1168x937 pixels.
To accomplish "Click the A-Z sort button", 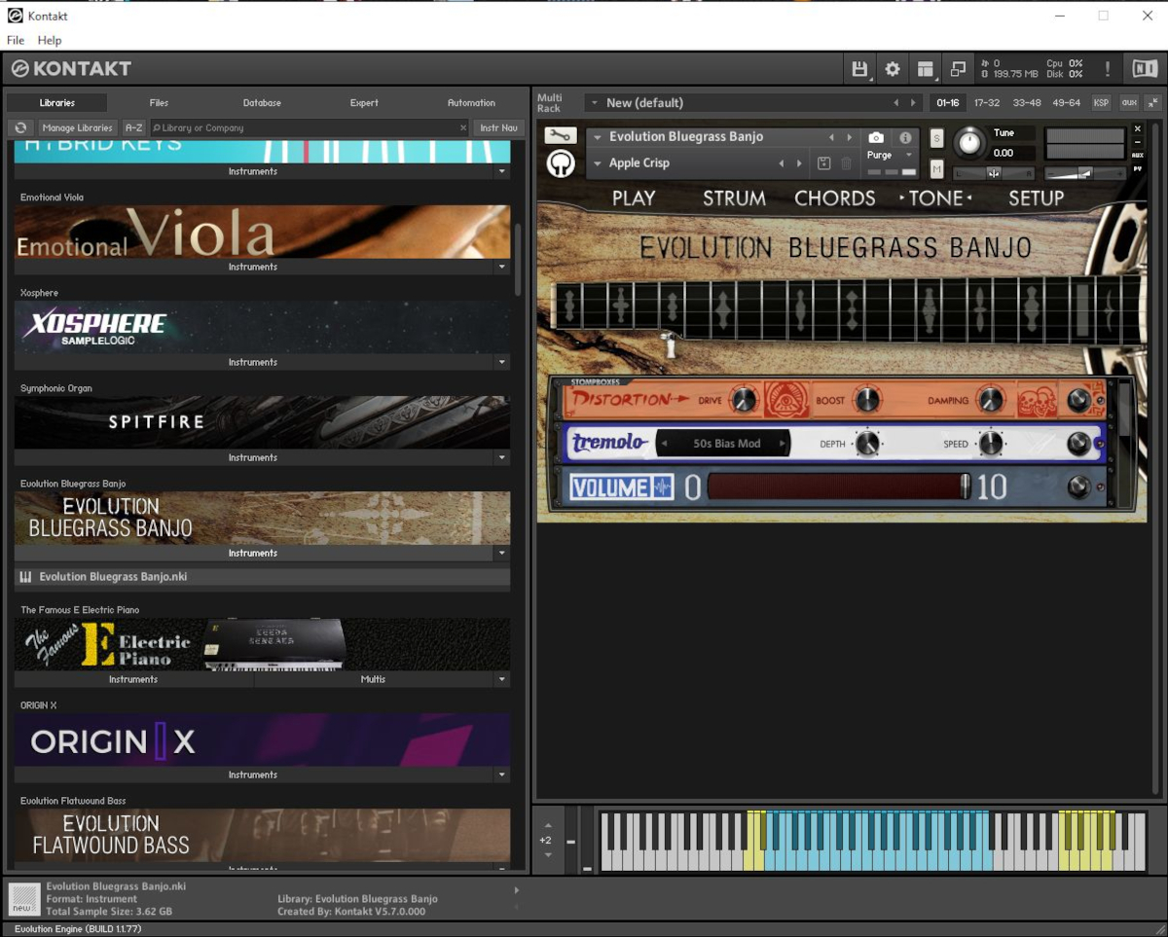I will pyautogui.click(x=133, y=127).
